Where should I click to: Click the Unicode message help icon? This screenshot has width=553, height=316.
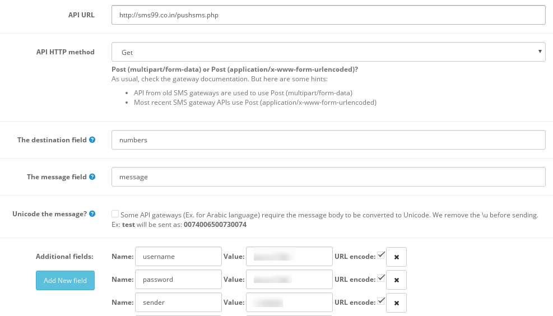(x=92, y=214)
